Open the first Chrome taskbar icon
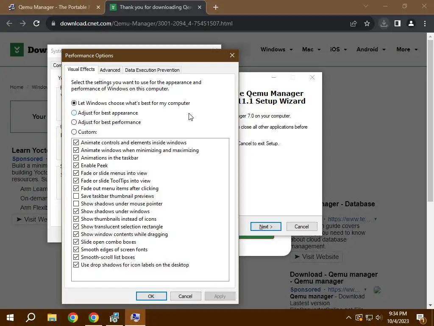This screenshot has width=434, height=326. [73, 318]
